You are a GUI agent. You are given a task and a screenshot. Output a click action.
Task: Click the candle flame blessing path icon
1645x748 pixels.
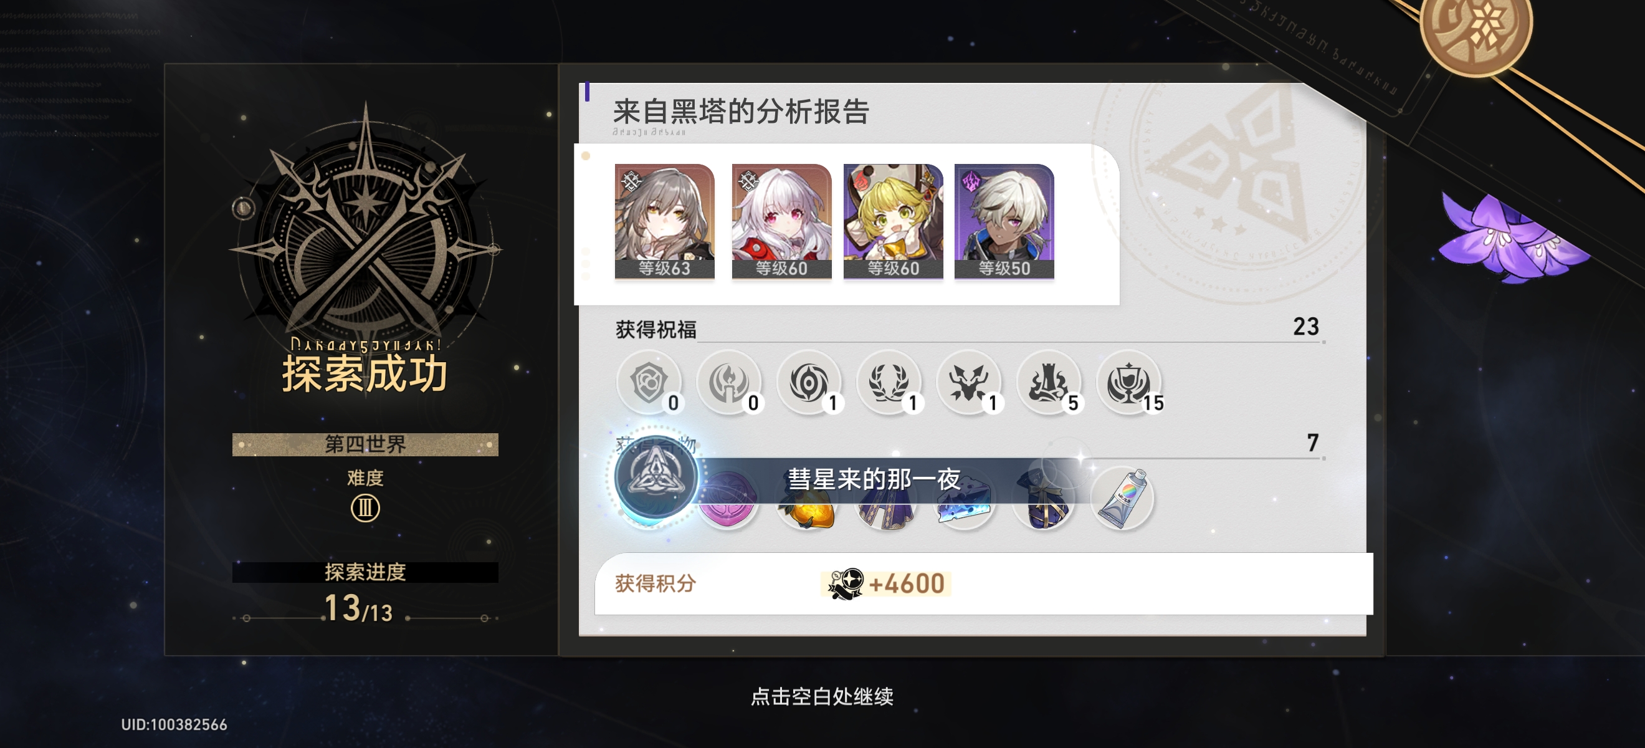pos(728,383)
